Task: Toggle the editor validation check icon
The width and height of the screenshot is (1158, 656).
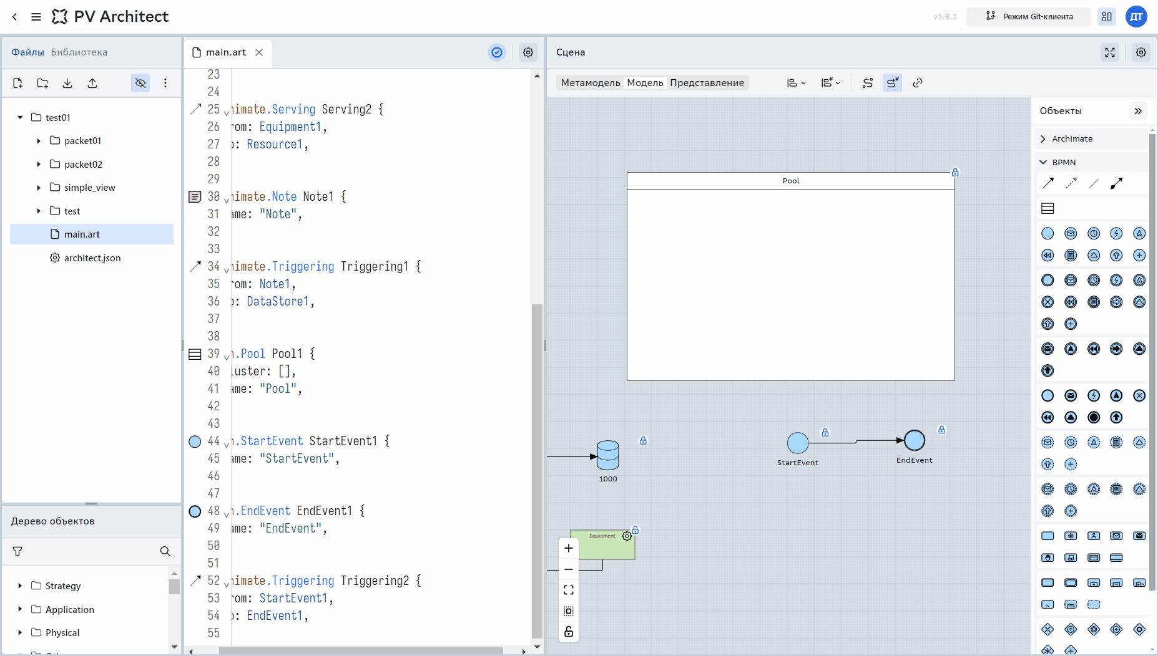Action: (x=497, y=52)
